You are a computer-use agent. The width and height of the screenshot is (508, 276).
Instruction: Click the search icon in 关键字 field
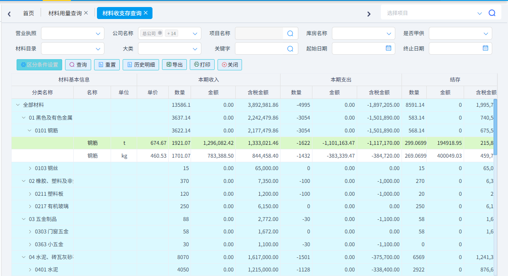(x=291, y=48)
